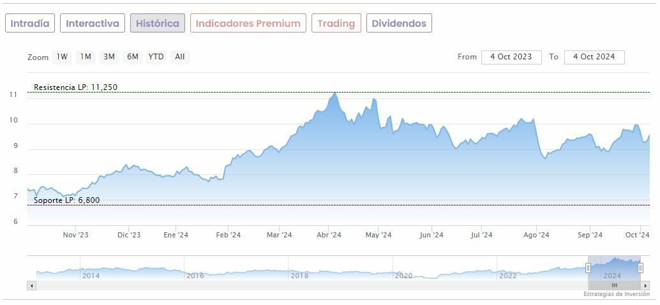The image size is (660, 305).
Task: Zoom chart to 3M
Action: (x=109, y=57)
